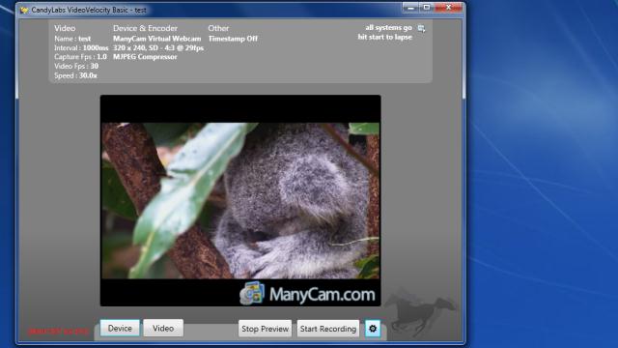Close the VideoVelocity window
The image size is (618, 348).
coord(448,8)
